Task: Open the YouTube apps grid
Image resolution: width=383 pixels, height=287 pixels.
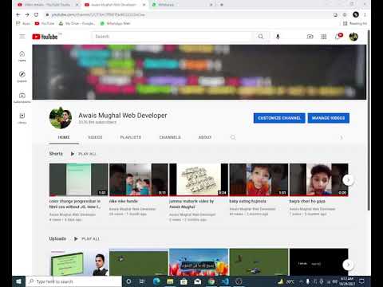Action: [324, 37]
